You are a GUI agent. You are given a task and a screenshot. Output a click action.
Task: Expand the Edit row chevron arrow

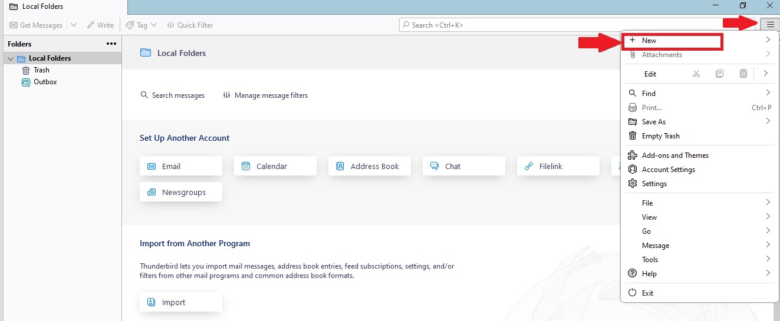click(x=765, y=74)
